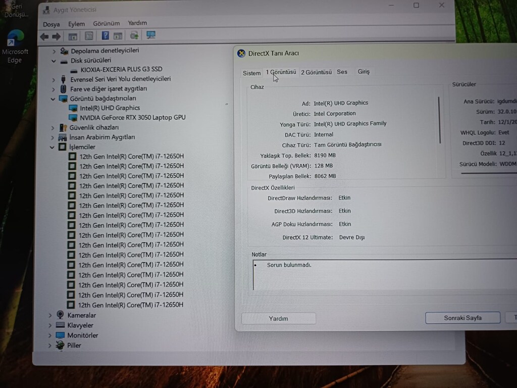Click the İnsan Arabirim Aygıtları icon

(62, 137)
